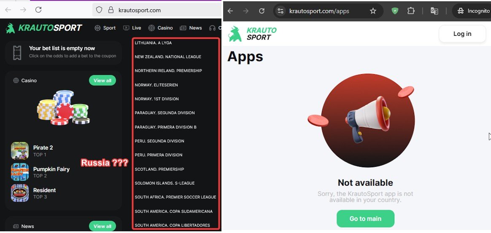491x233 pixels.
Task: Click View all in the Casino panel
Action: click(x=102, y=80)
